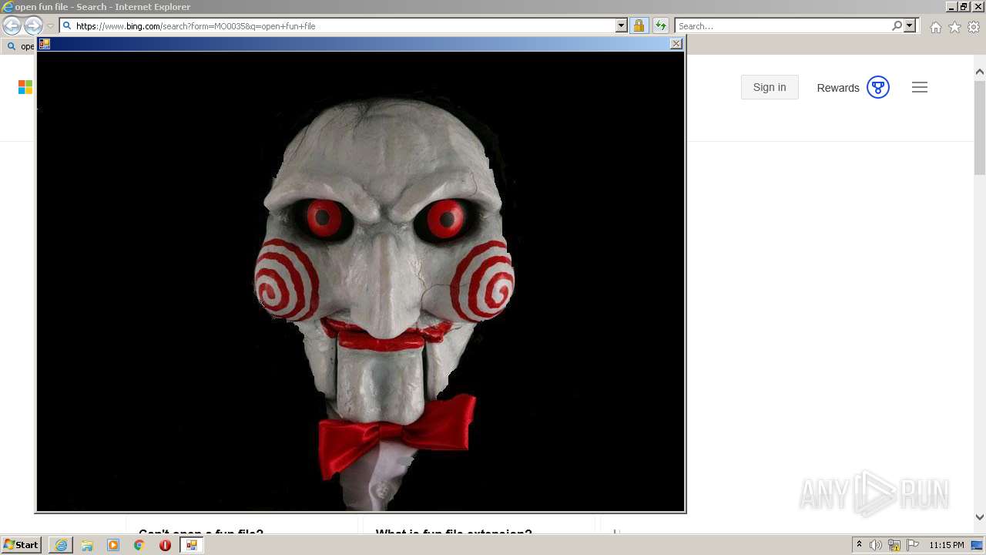Restore the Internet Explorer window size

(964, 6)
